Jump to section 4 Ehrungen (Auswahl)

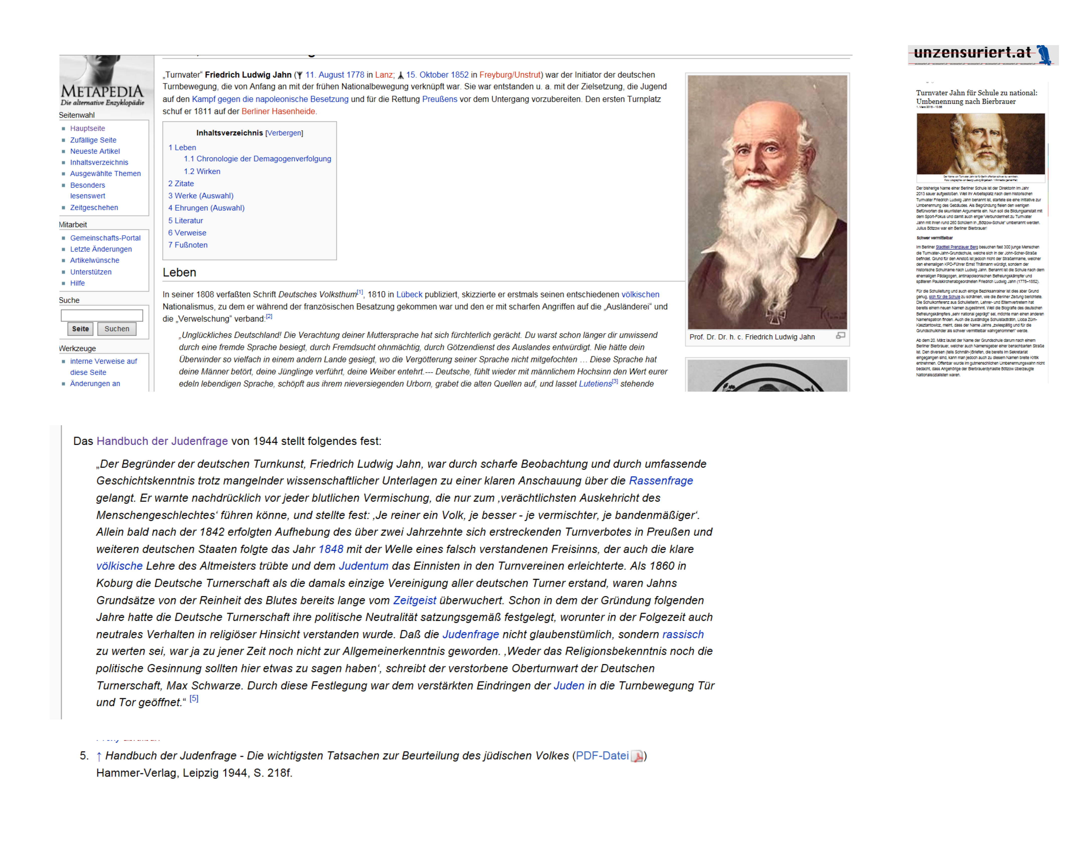(206, 208)
